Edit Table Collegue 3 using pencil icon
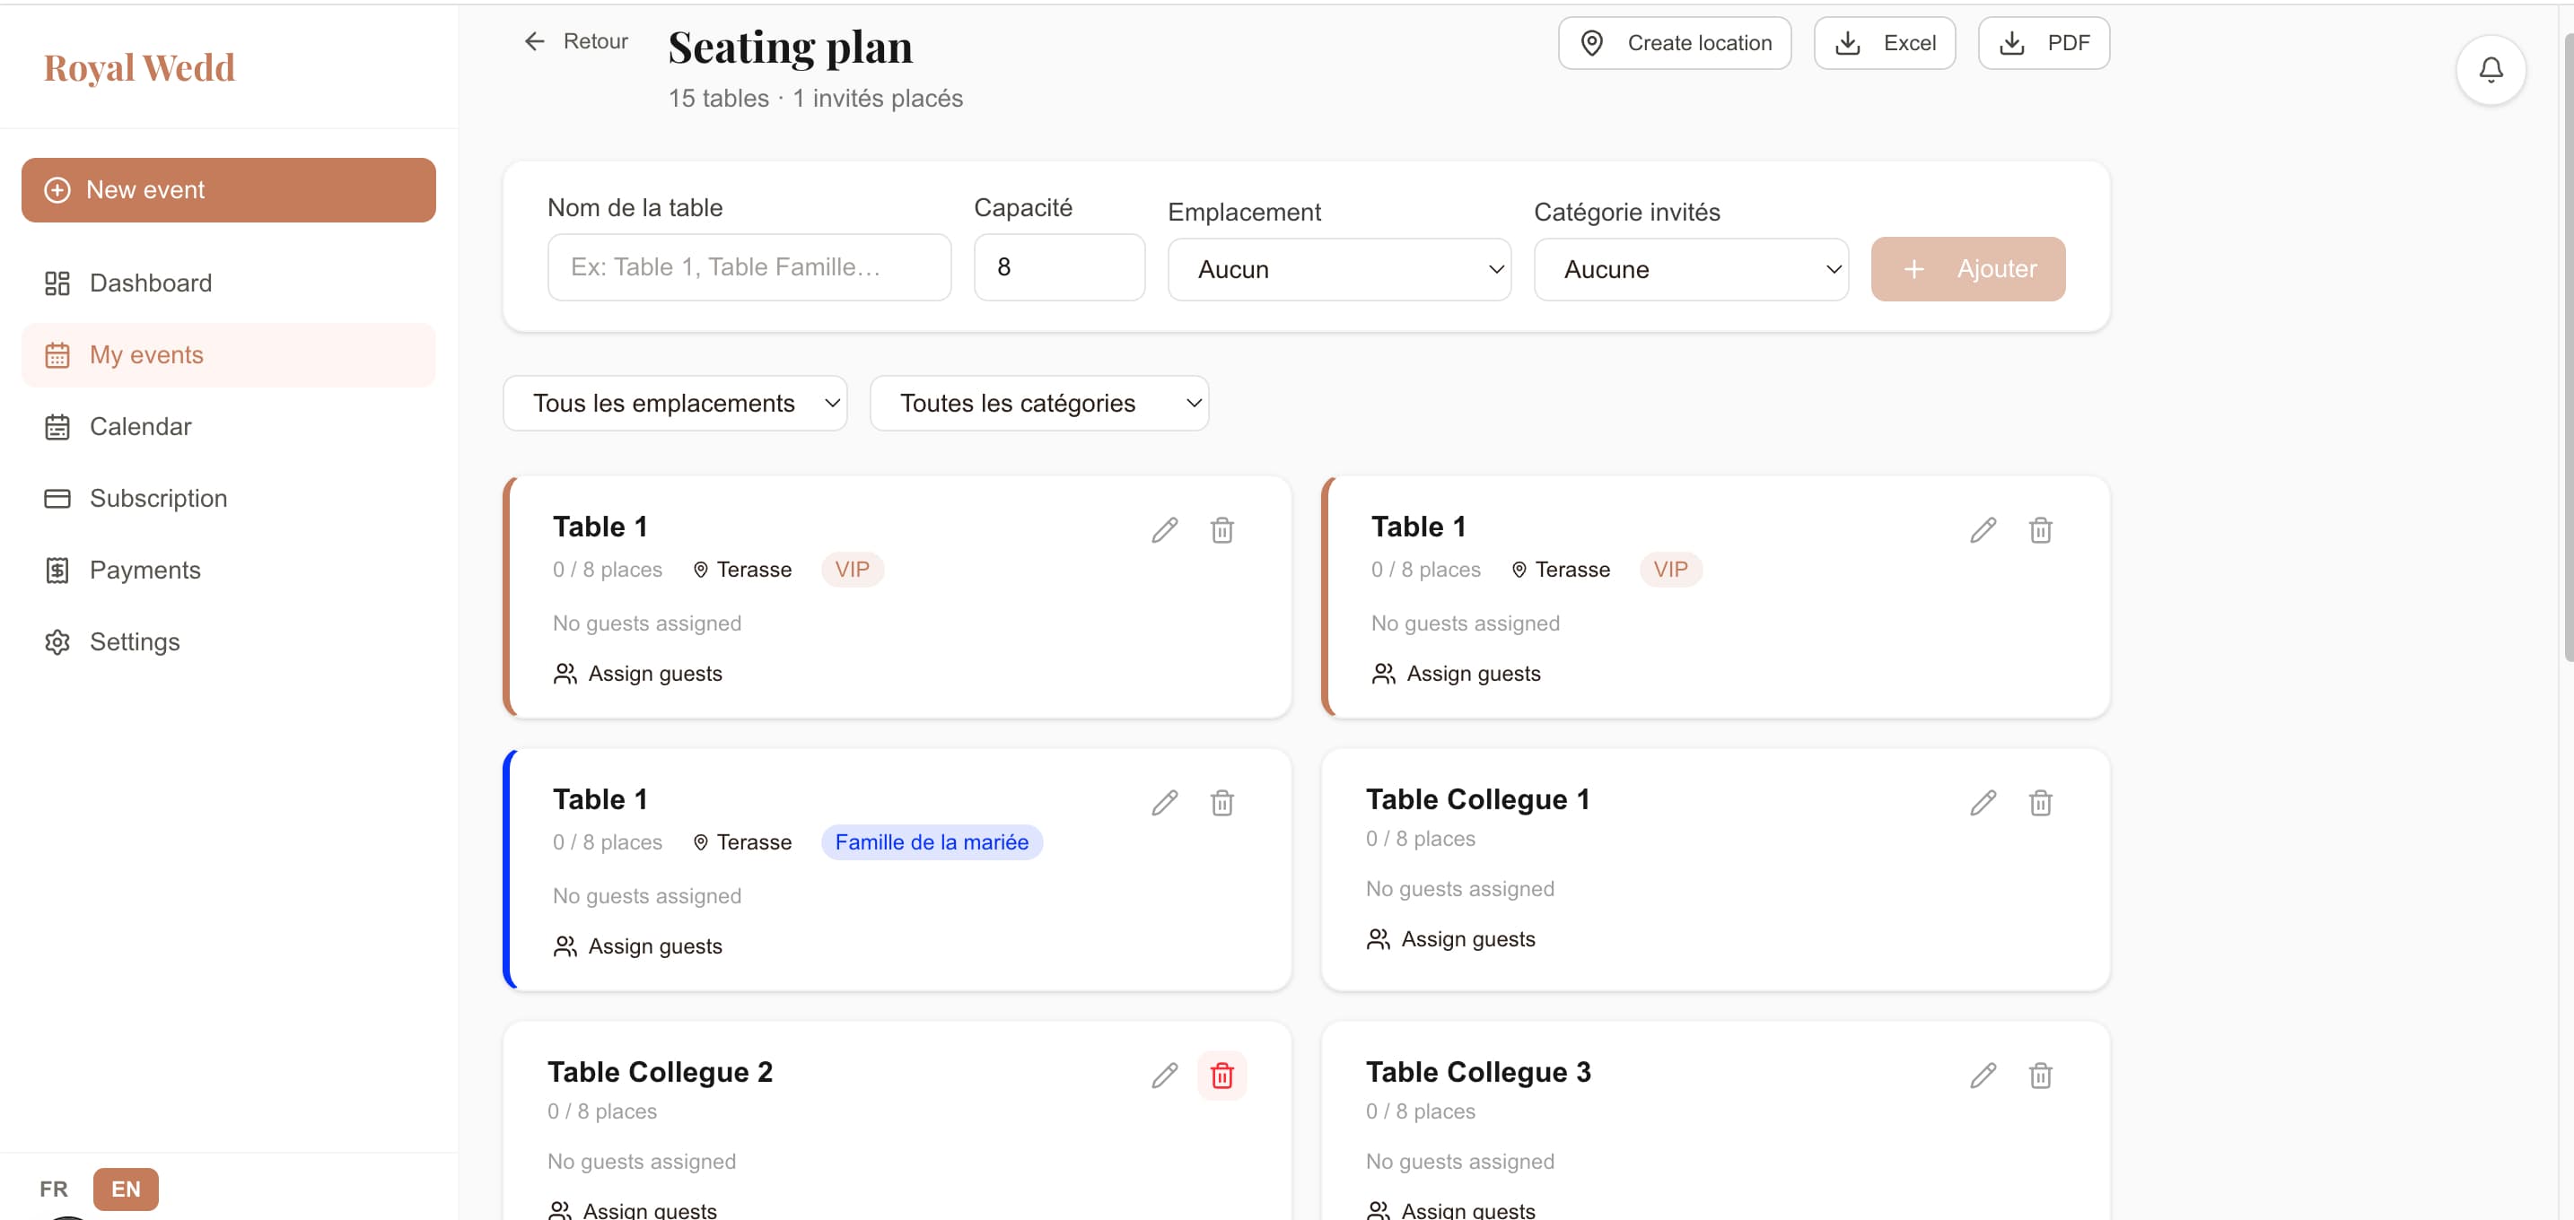2574x1220 pixels. pyautogui.click(x=1983, y=1076)
